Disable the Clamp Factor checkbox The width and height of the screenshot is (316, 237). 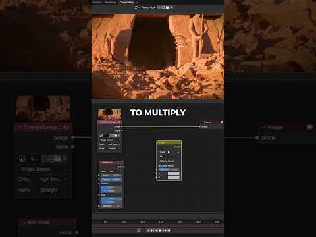[x=159, y=165]
